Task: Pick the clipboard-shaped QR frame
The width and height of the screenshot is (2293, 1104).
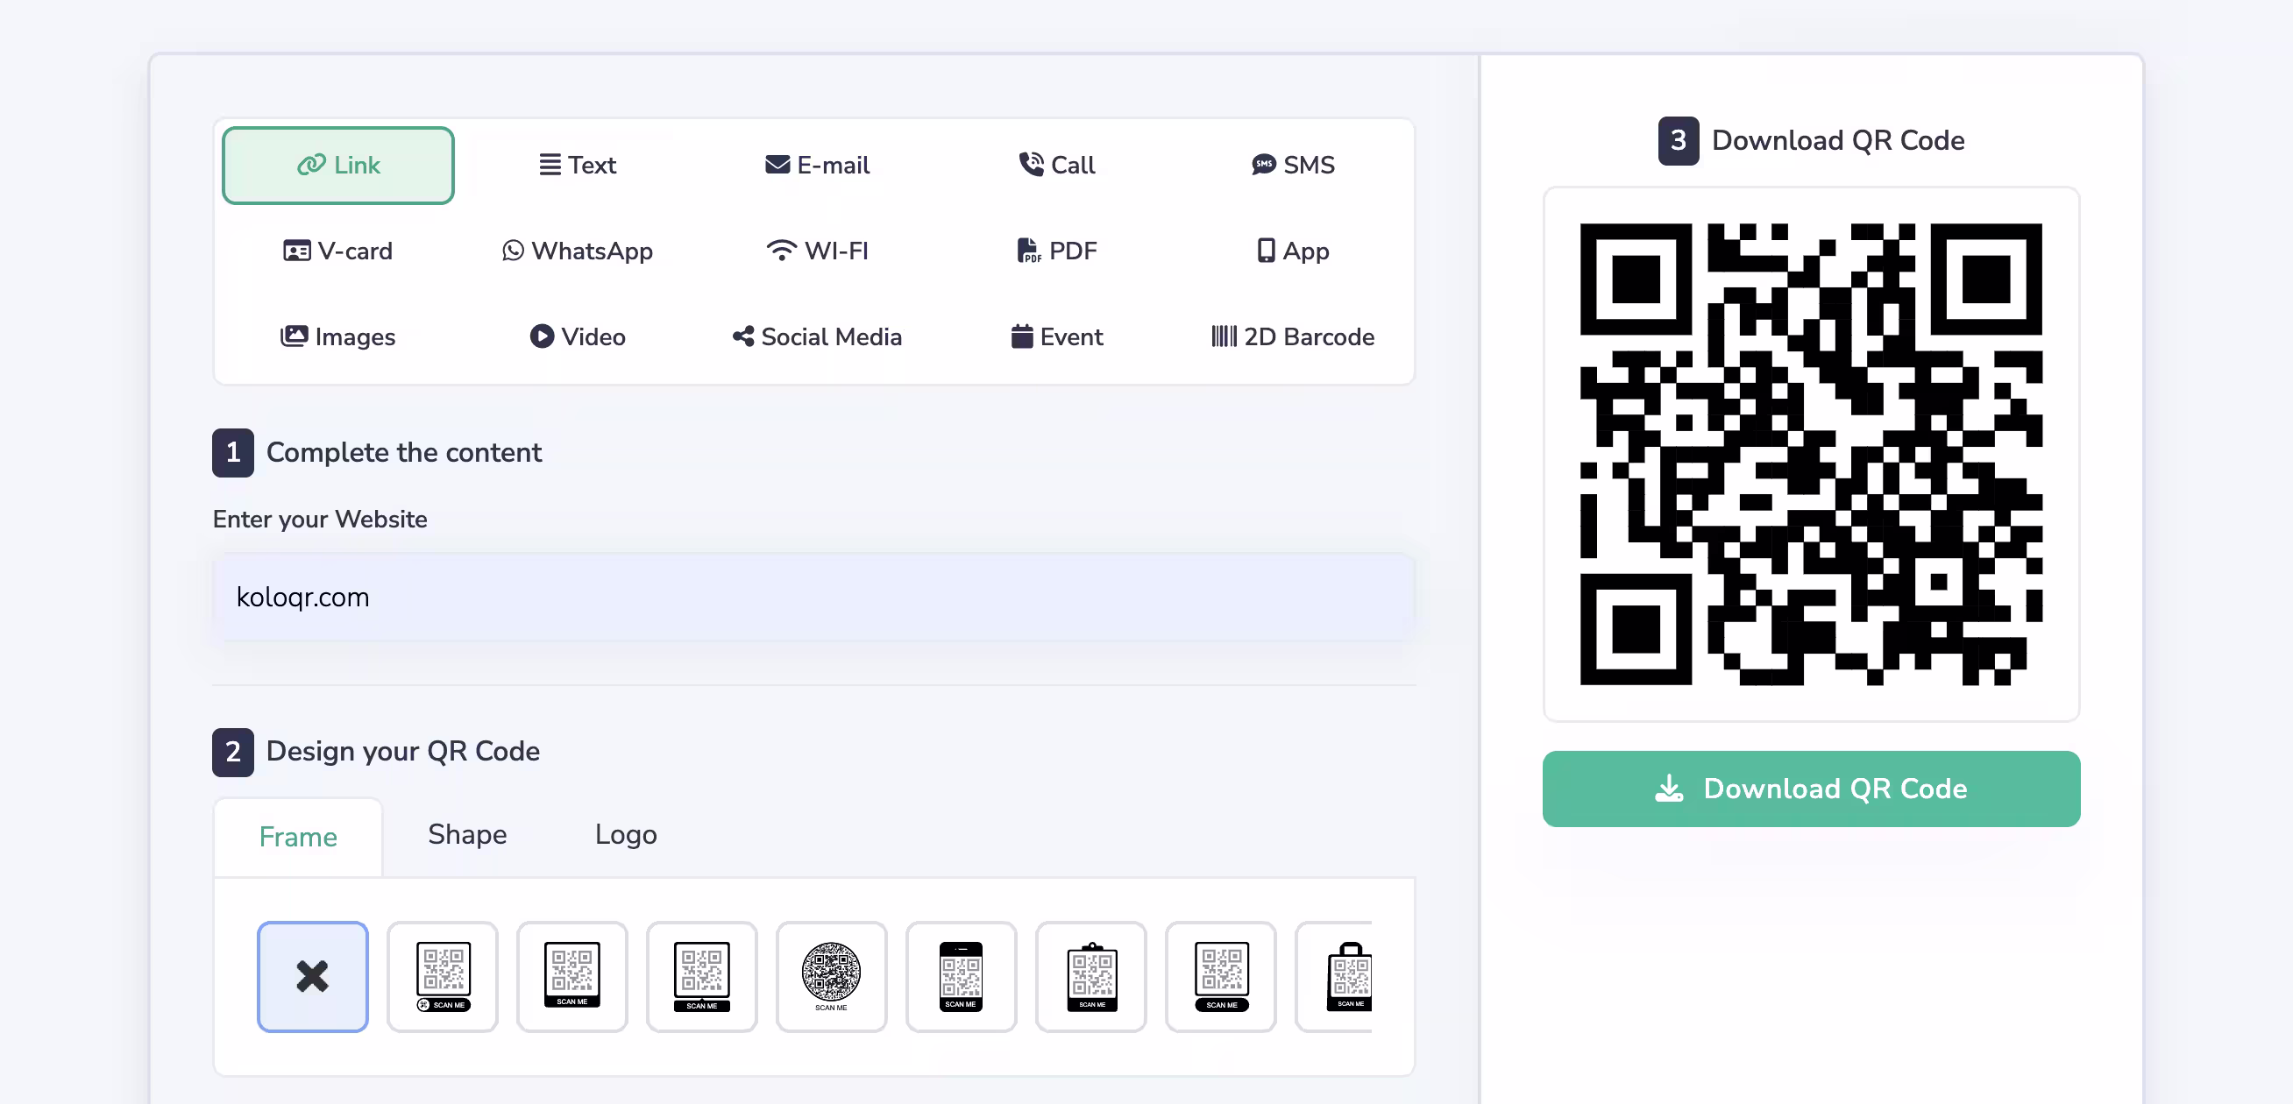Action: tap(1091, 977)
